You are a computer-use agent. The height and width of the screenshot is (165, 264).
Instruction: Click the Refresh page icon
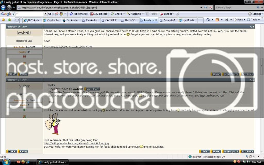pyautogui.click(x=205, y=7)
